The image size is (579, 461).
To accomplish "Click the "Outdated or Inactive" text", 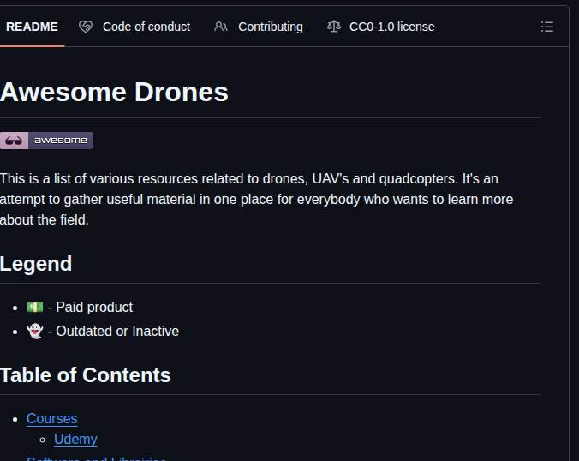I will [117, 332].
